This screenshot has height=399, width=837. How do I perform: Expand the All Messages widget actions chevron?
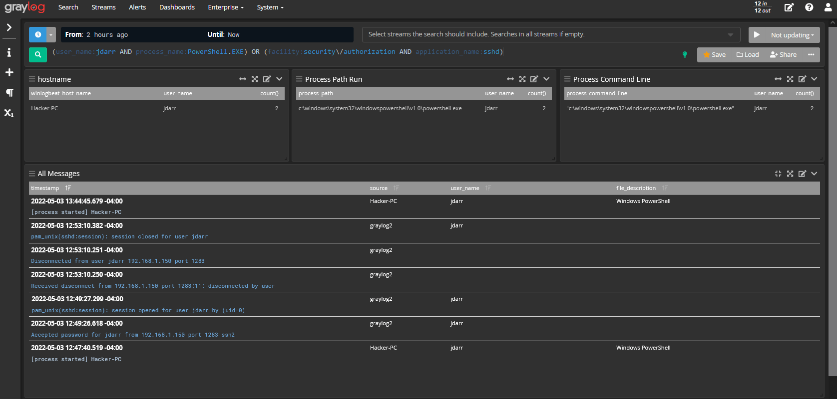(x=814, y=174)
